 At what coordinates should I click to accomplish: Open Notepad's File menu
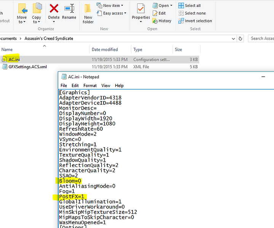64,85
